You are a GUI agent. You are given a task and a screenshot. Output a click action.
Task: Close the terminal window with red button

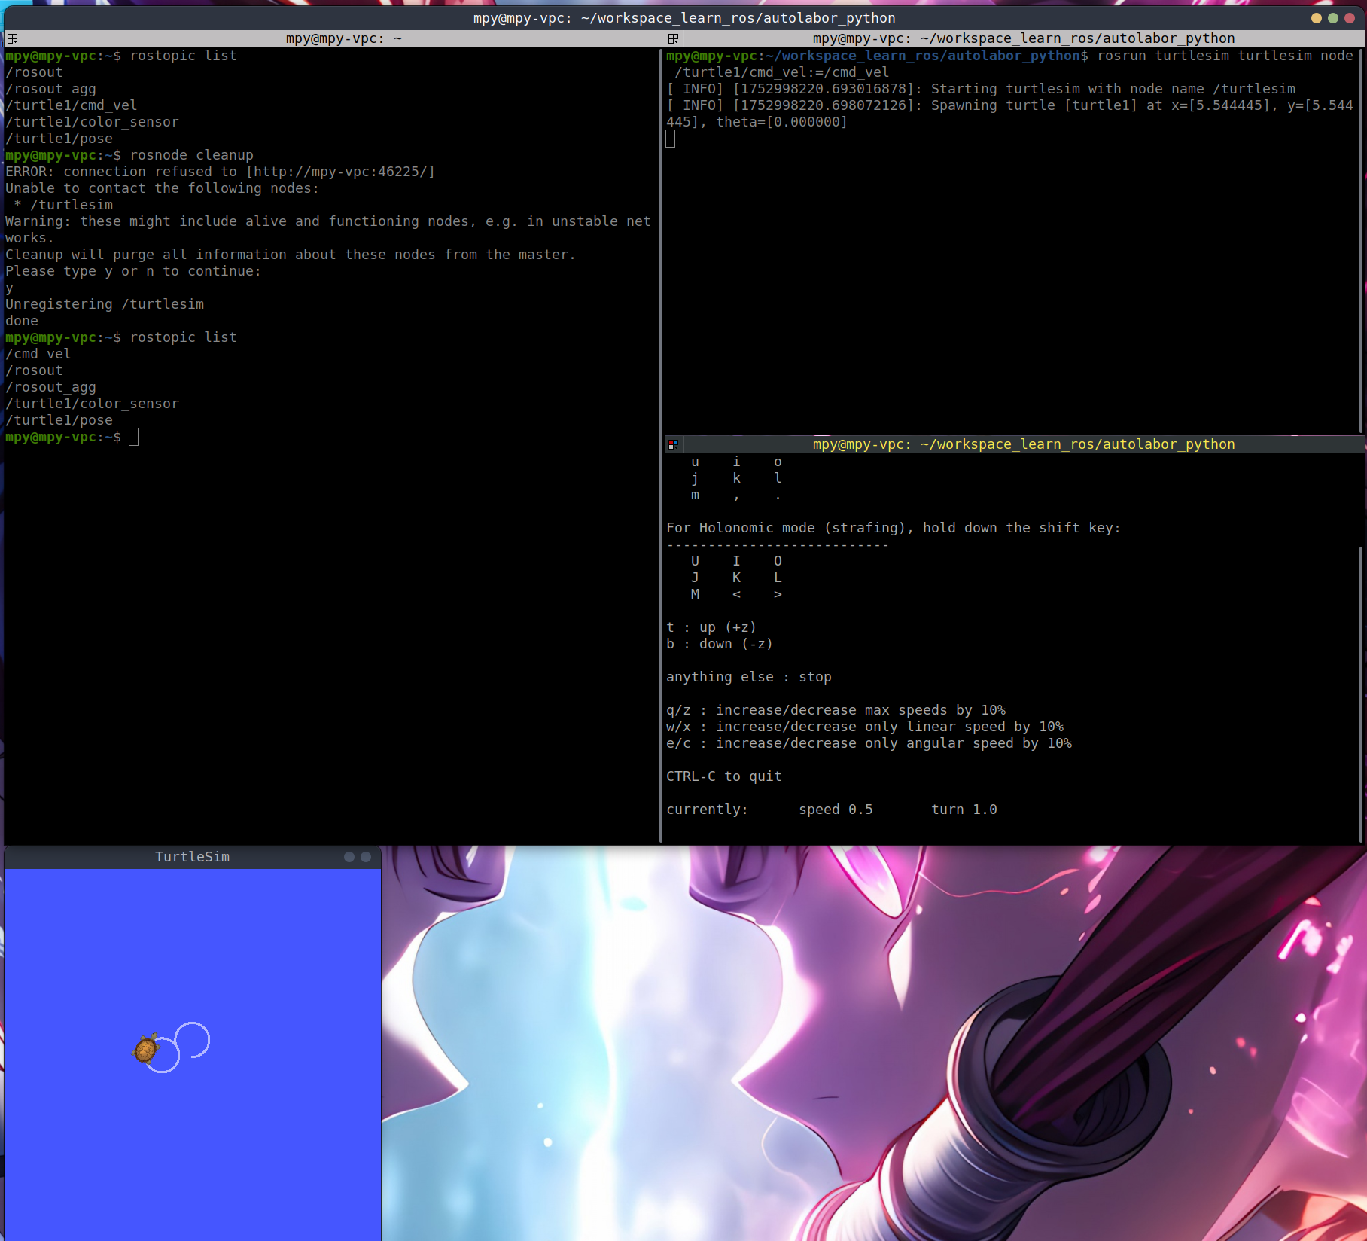click(1349, 18)
